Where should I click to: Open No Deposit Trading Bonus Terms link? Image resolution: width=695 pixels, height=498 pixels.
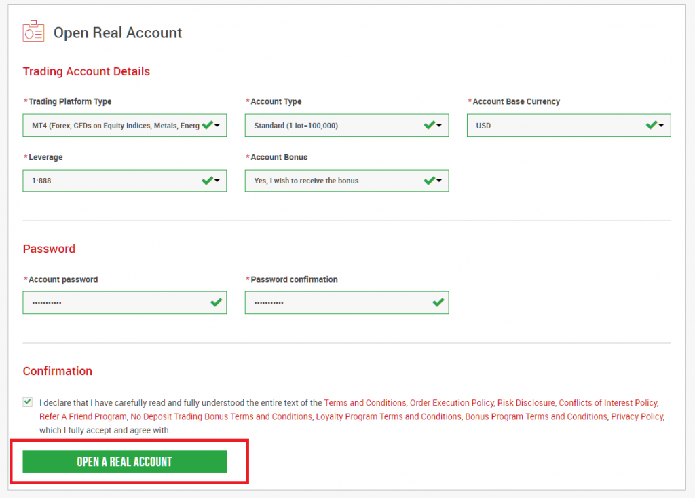point(221,416)
